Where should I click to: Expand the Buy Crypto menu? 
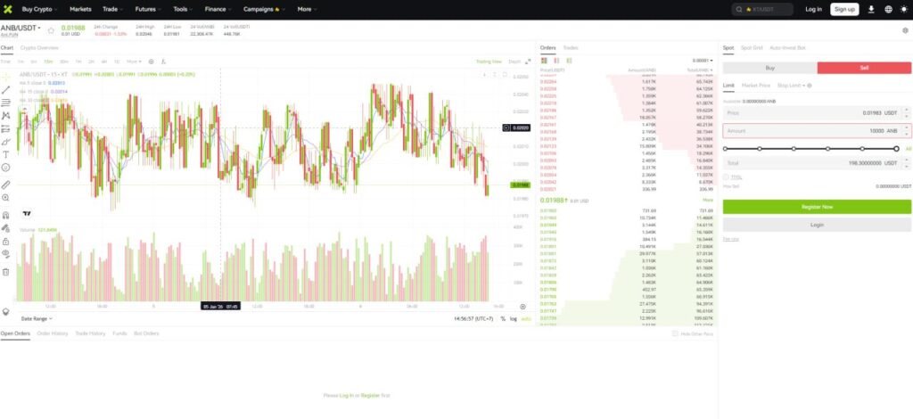click(x=39, y=9)
